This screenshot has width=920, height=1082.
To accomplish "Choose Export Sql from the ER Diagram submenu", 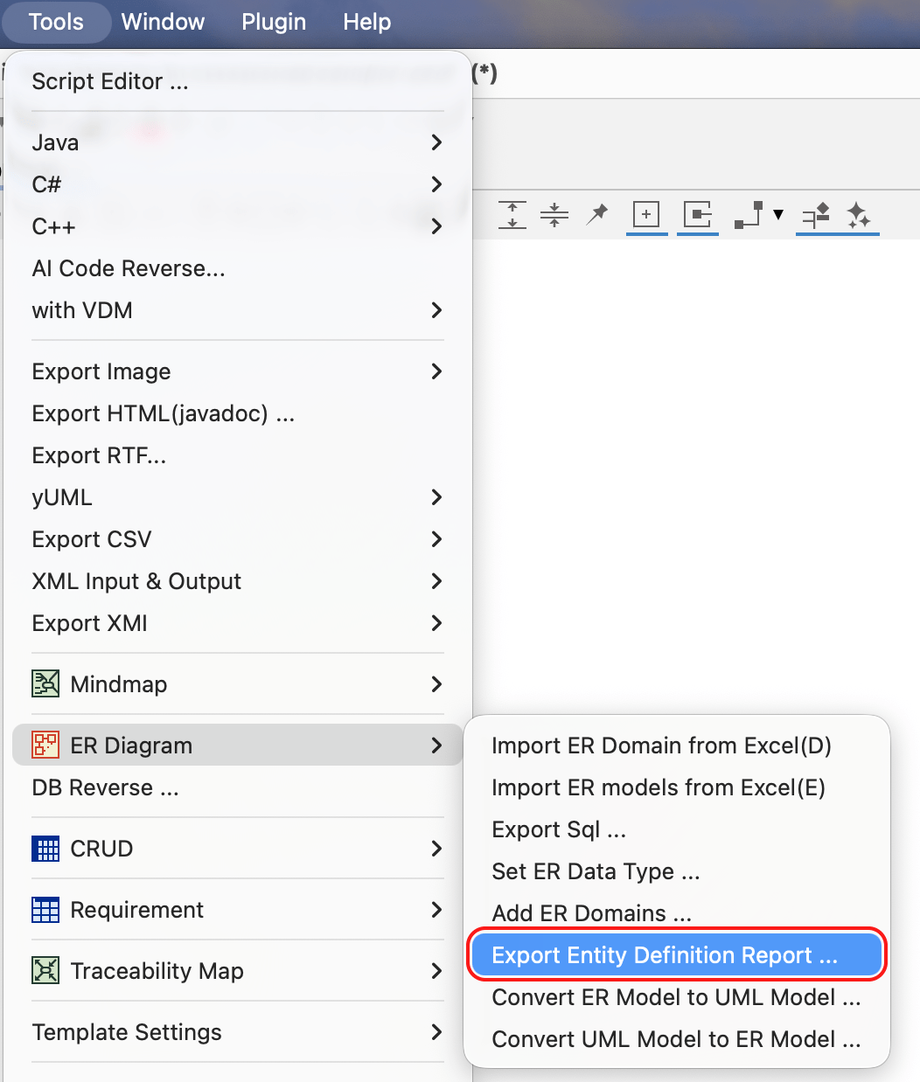I will (559, 829).
